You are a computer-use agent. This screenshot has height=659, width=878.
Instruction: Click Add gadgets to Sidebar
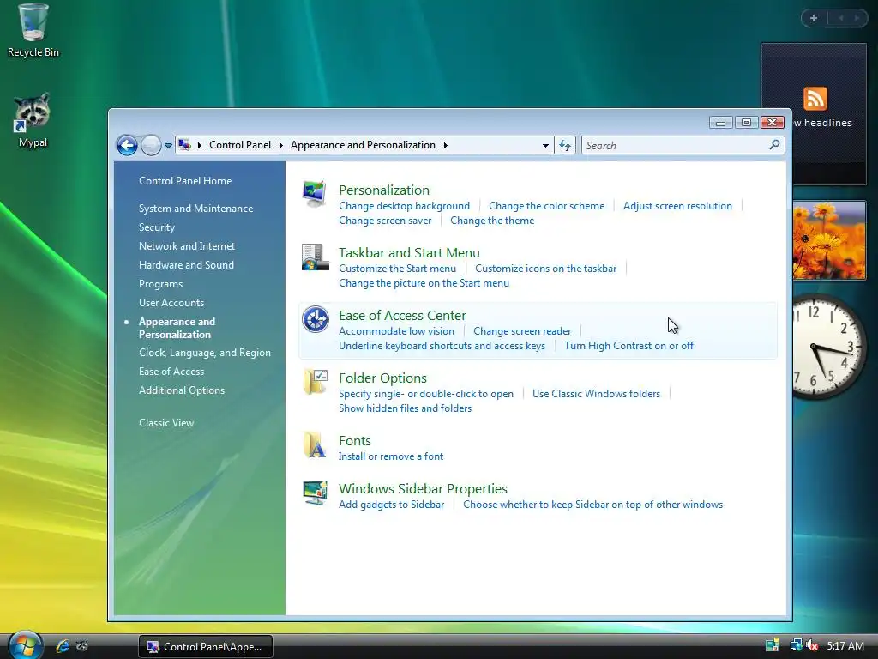[391, 505]
